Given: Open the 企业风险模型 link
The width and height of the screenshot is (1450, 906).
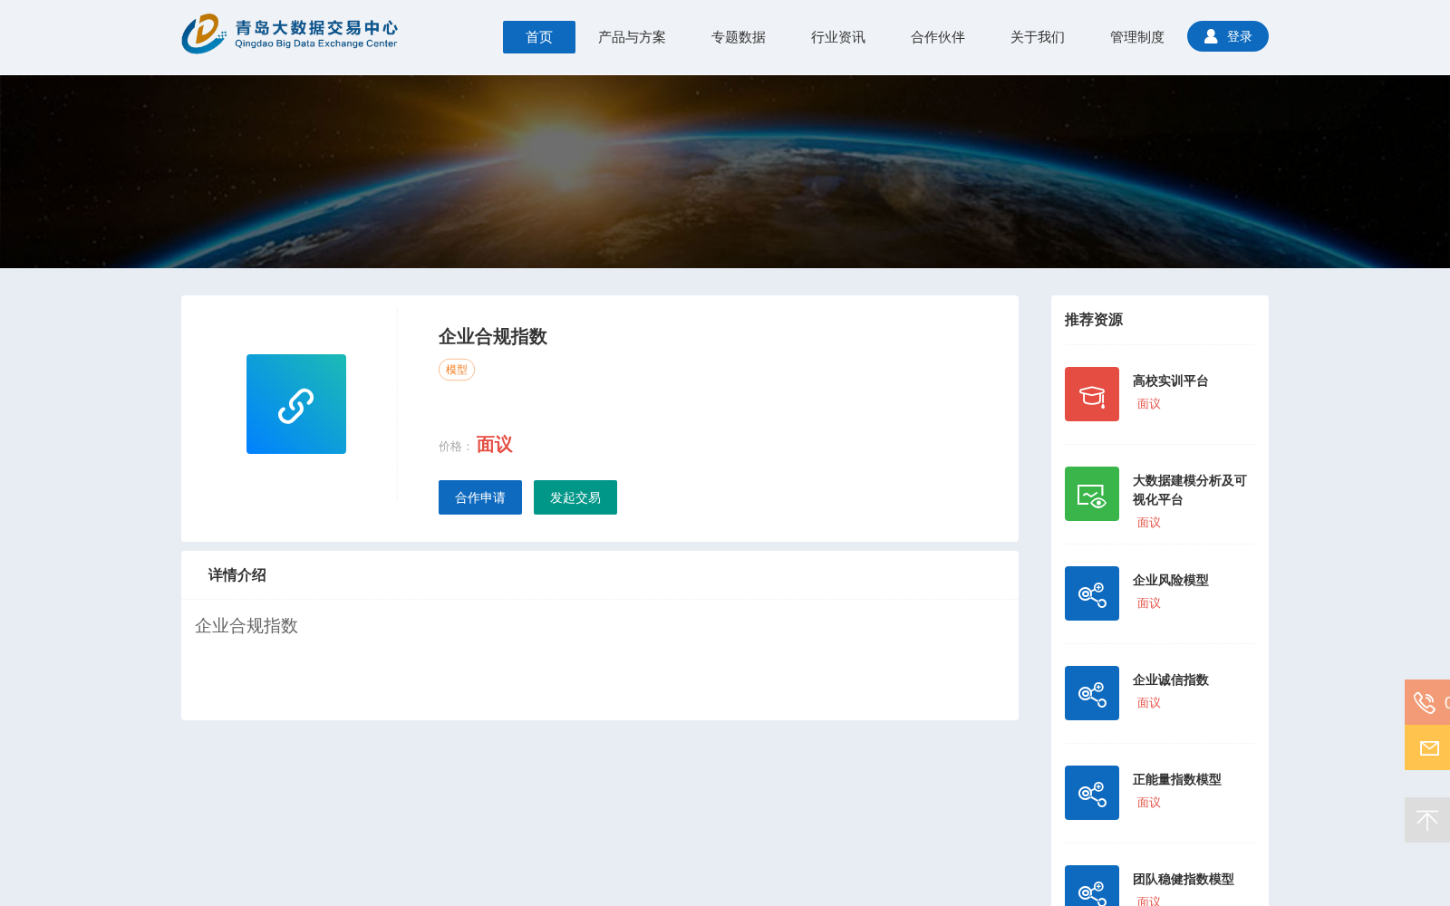Looking at the screenshot, I should pyautogui.click(x=1171, y=581).
